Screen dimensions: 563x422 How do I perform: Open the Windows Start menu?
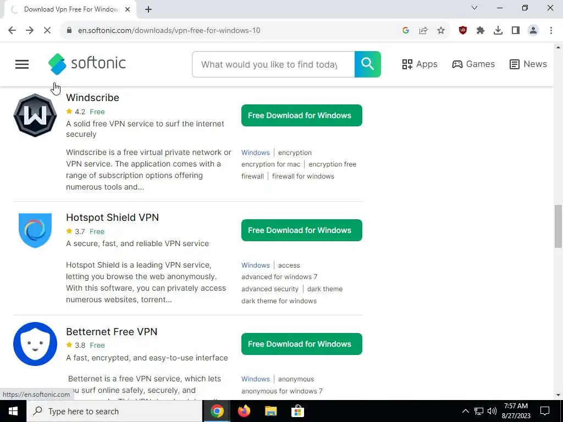[13, 411]
